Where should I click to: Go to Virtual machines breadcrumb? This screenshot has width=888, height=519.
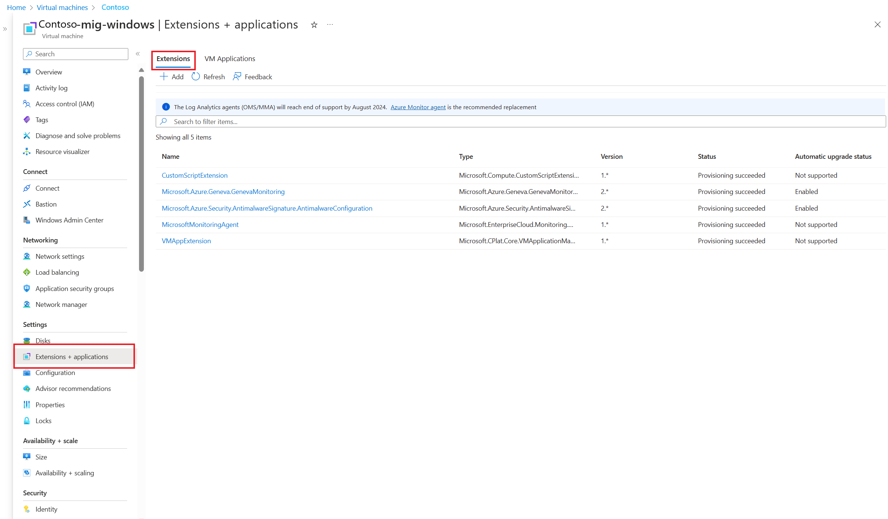point(62,7)
